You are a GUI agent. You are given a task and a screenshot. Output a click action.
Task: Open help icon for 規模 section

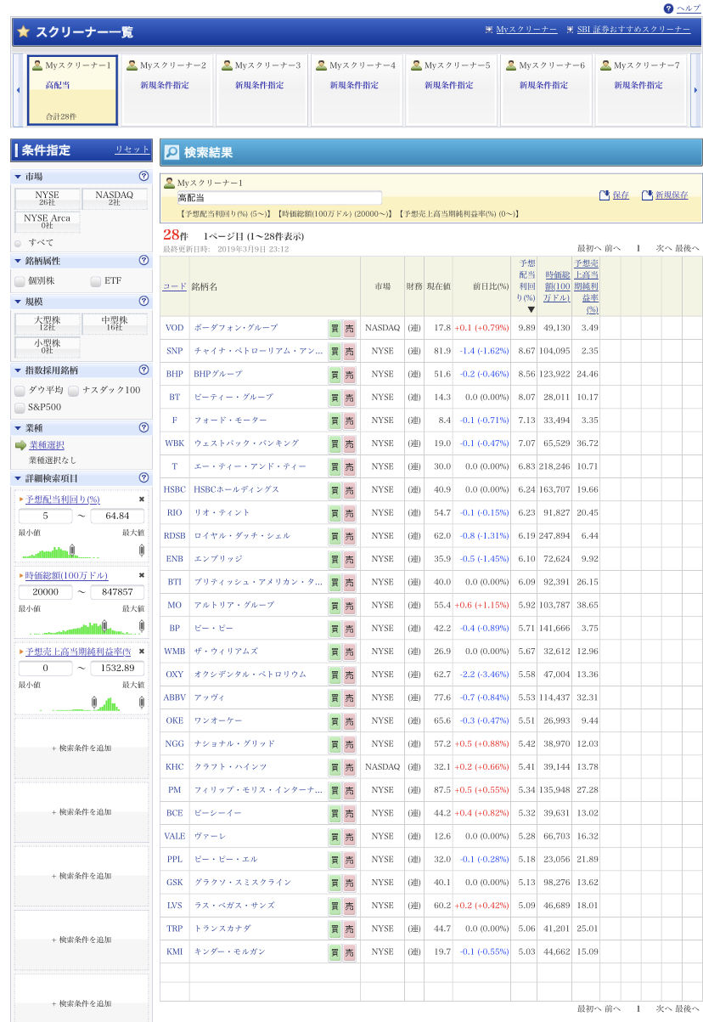pos(143,301)
